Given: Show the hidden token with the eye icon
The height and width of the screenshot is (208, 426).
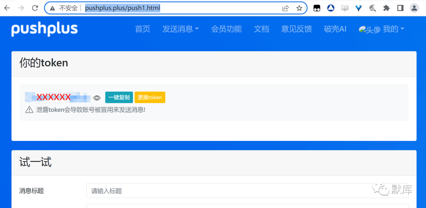Looking at the screenshot, I should [x=97, y=97].
